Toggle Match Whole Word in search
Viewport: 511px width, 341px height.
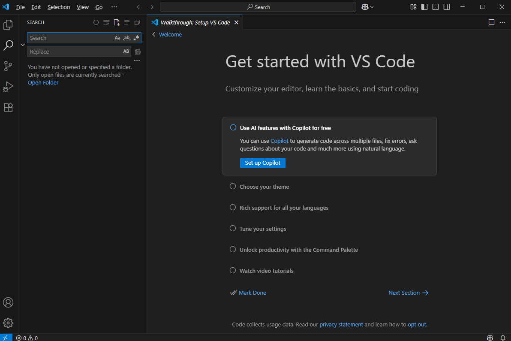click(127, 38)
